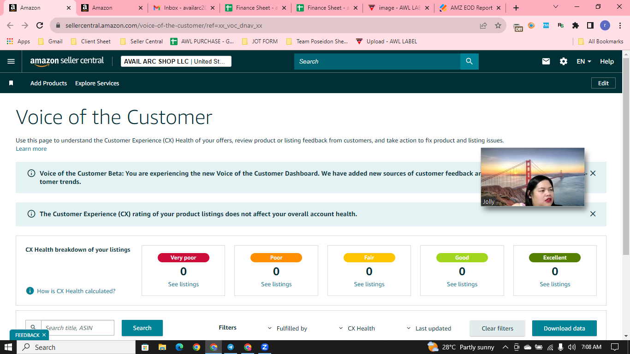Open the Help link in header
The image size is (630, 354).
click(x=607, y=61)
